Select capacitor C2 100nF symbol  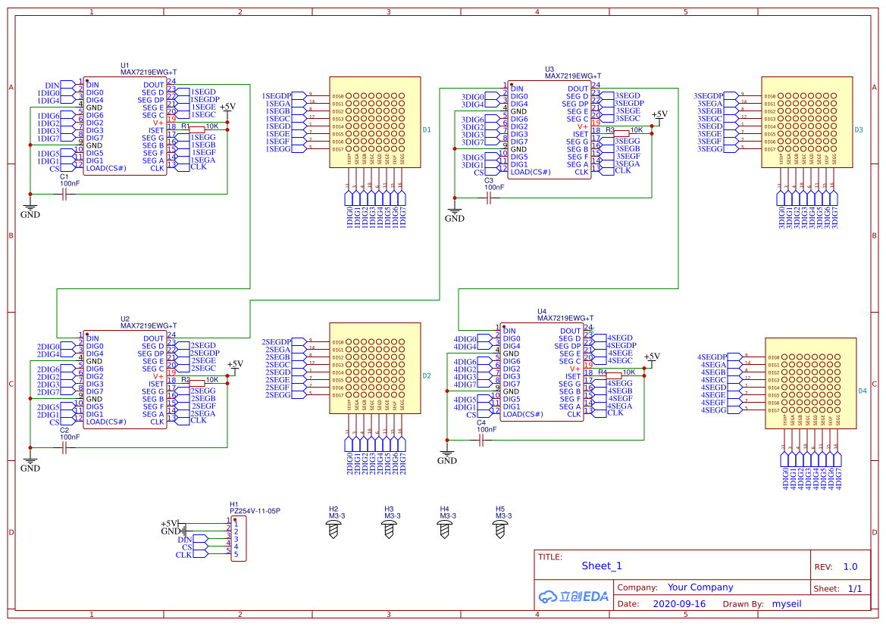[64, 447]
